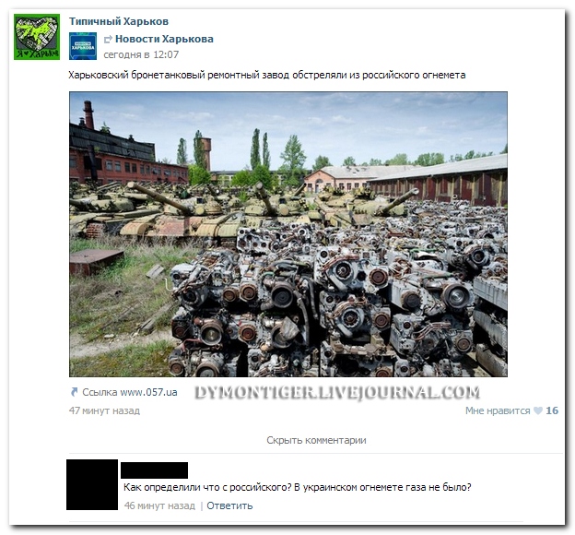The width and height of the screenshot is (575, 535).
Task: Open the Типичный Харьков group name link
Action: [119, 21]
